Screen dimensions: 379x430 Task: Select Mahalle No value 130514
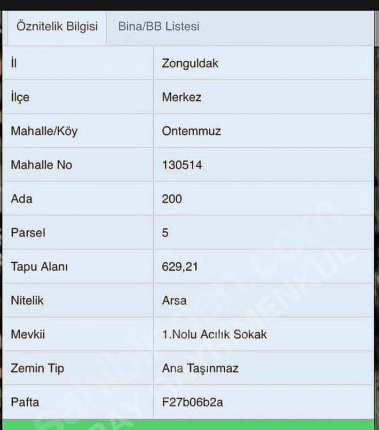tap(182, 165)
